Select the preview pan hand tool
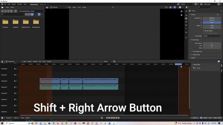This screenshot has width=223, height=125. coord(182,15)
